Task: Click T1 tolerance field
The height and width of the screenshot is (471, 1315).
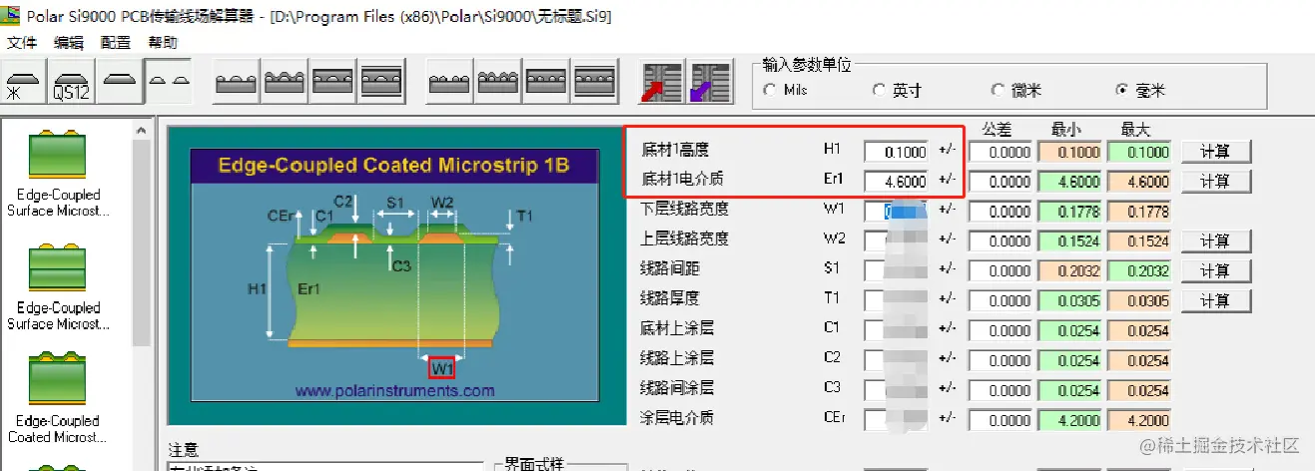Action: [x=1001, y=301]
